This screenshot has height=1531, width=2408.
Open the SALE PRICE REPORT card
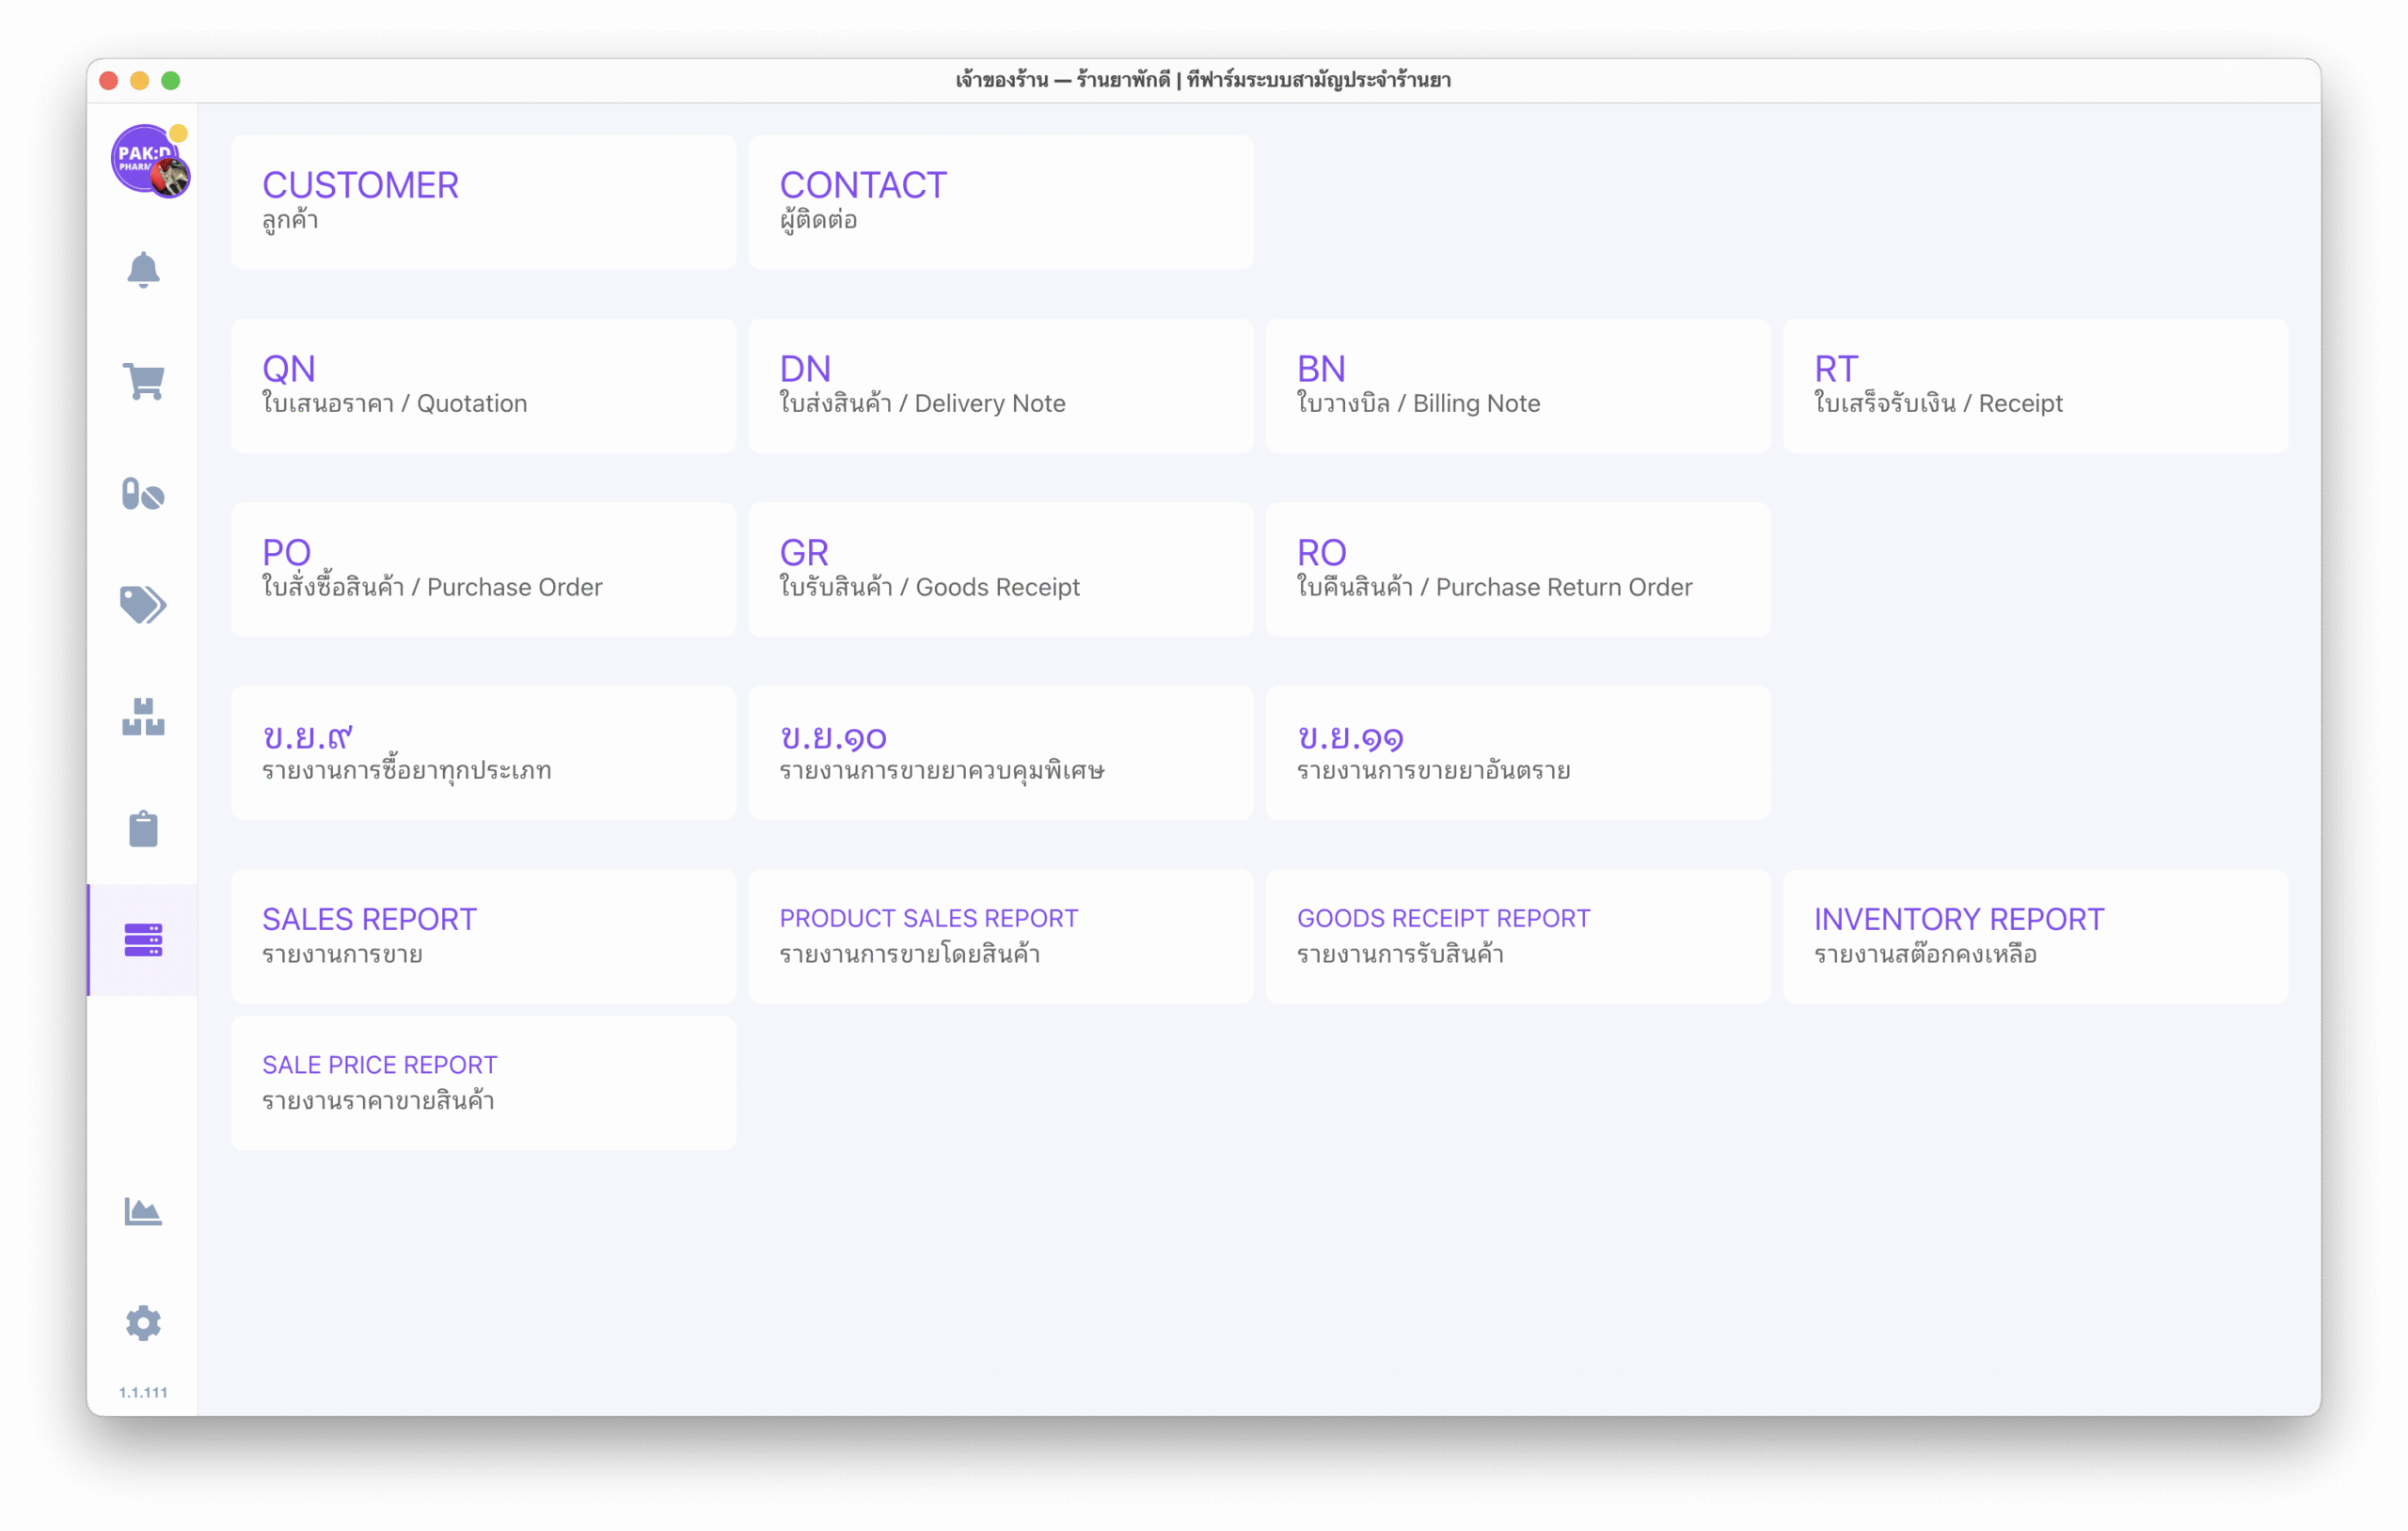tap(483, 1083)
